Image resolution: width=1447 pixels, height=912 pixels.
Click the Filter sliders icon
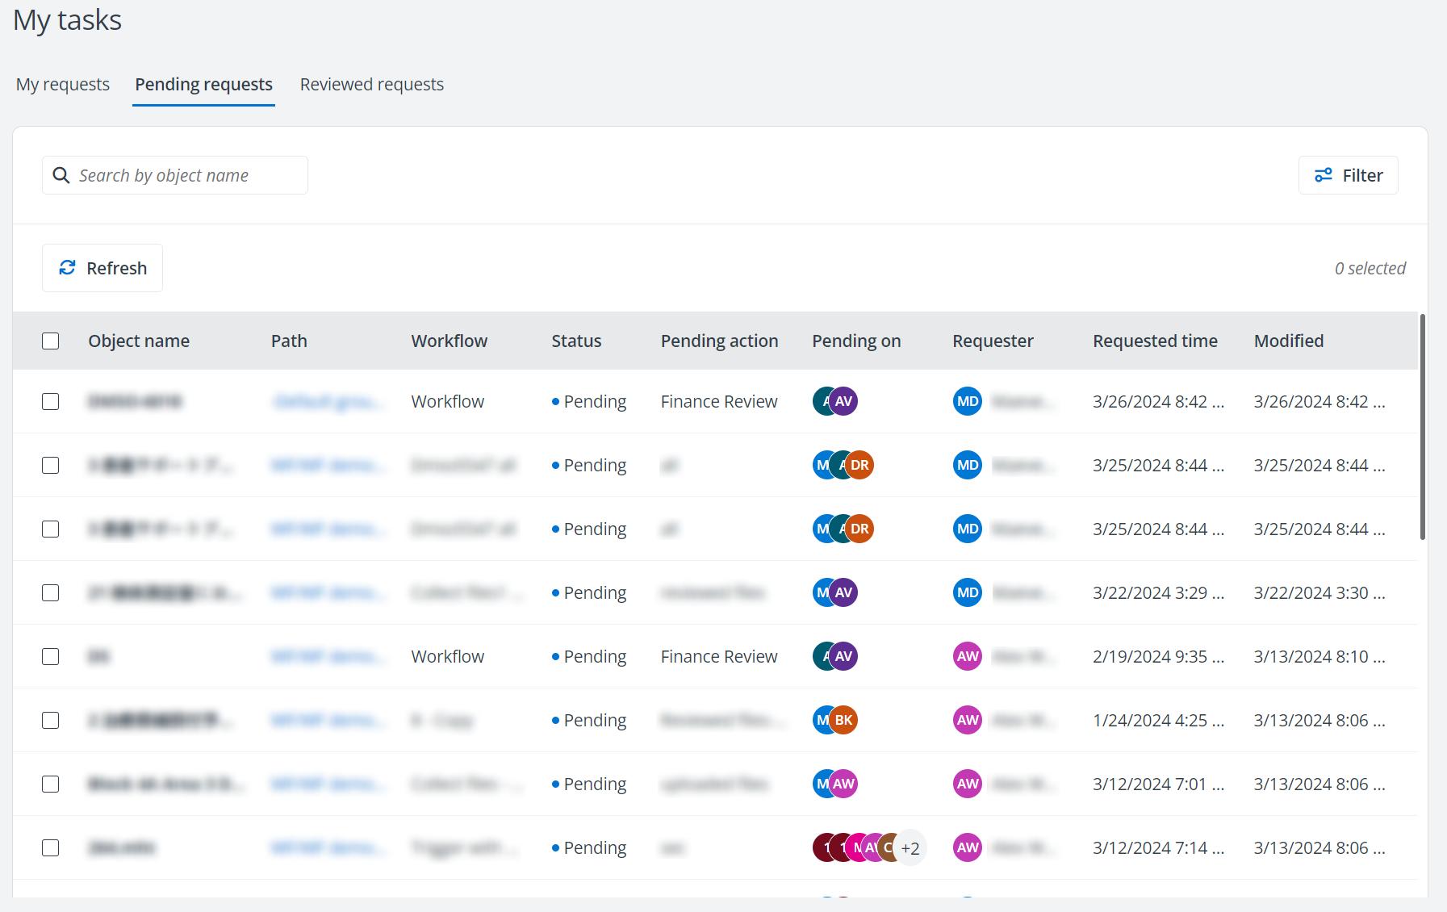tap(1324, 174)
